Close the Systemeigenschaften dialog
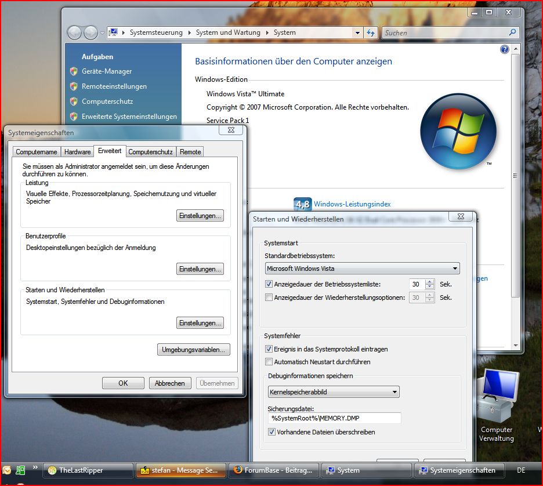The width and height of the screenshot is (543, 486). pos(231,130)
